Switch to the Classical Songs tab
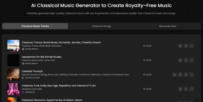Viewport: 203px width, 102px height. click(101, 26)
